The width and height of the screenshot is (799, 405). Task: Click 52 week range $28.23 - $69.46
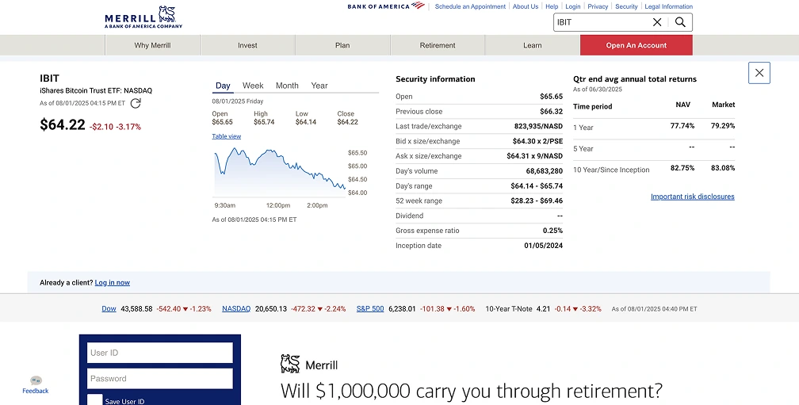[x=537, y=201]
